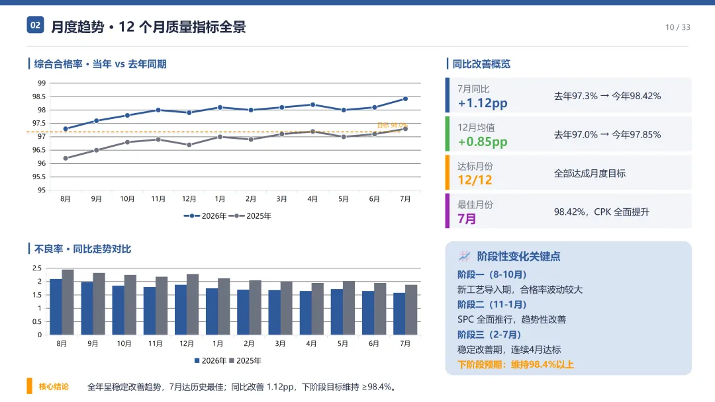Click the 2025 line point for 12月
The image size is (715, 402).
tap(189, 145)
